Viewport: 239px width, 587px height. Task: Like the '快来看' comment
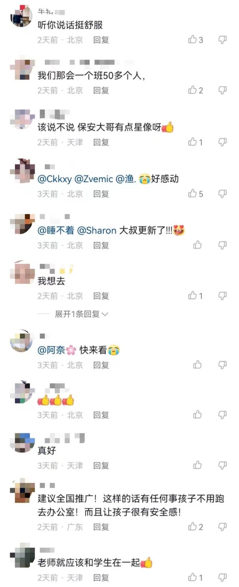[x=198, y=365]
